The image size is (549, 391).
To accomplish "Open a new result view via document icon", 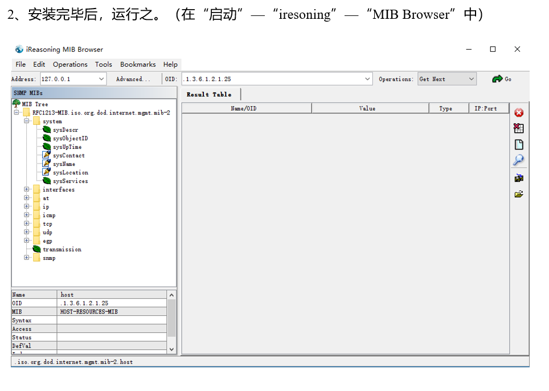I will (x=519, y=144).
